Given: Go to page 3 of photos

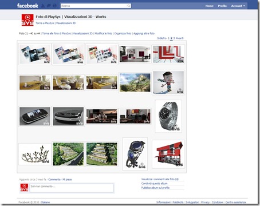Looking at the screenshot, I should pyautogui.click(x=174, y=38).
